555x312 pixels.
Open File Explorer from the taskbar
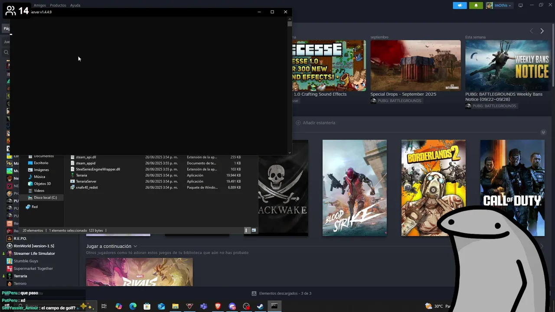tap(175, 306)
